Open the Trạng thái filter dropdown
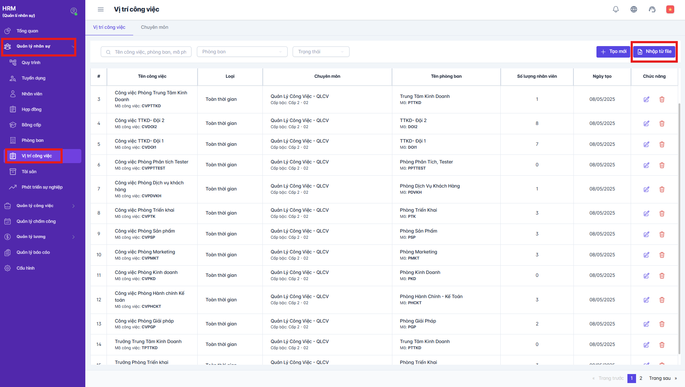685x387 pixels. click(x=321, y=52)
